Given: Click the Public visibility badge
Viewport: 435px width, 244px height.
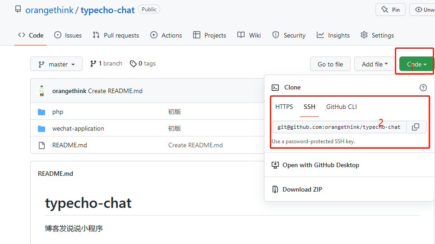Looking at the screenshot, I should [x=149, y=9].
